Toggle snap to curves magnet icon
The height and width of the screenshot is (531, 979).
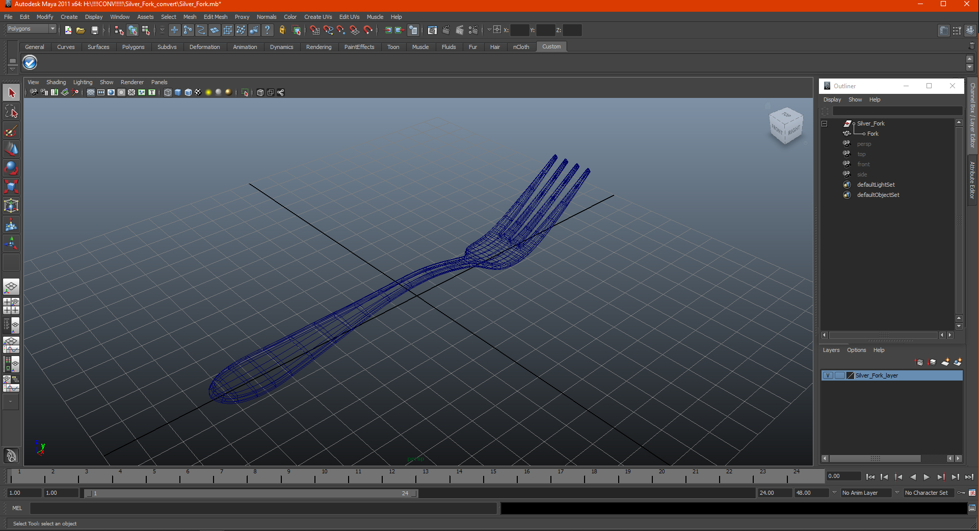pos(328,31)
